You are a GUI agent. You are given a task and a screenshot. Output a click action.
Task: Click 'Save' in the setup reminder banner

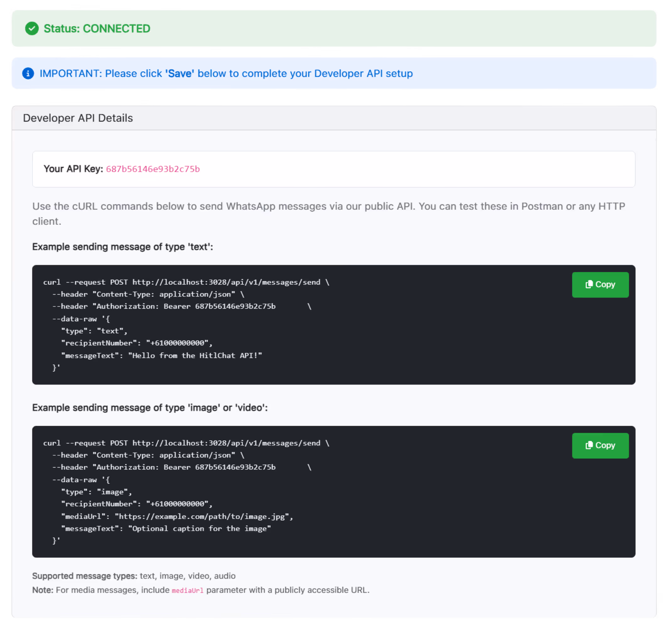coord(179,73)
